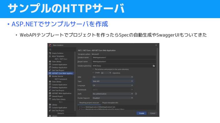The image size is (220, 123).
Task: Close the New Solution dialog
Action: (x=156, y=45)
